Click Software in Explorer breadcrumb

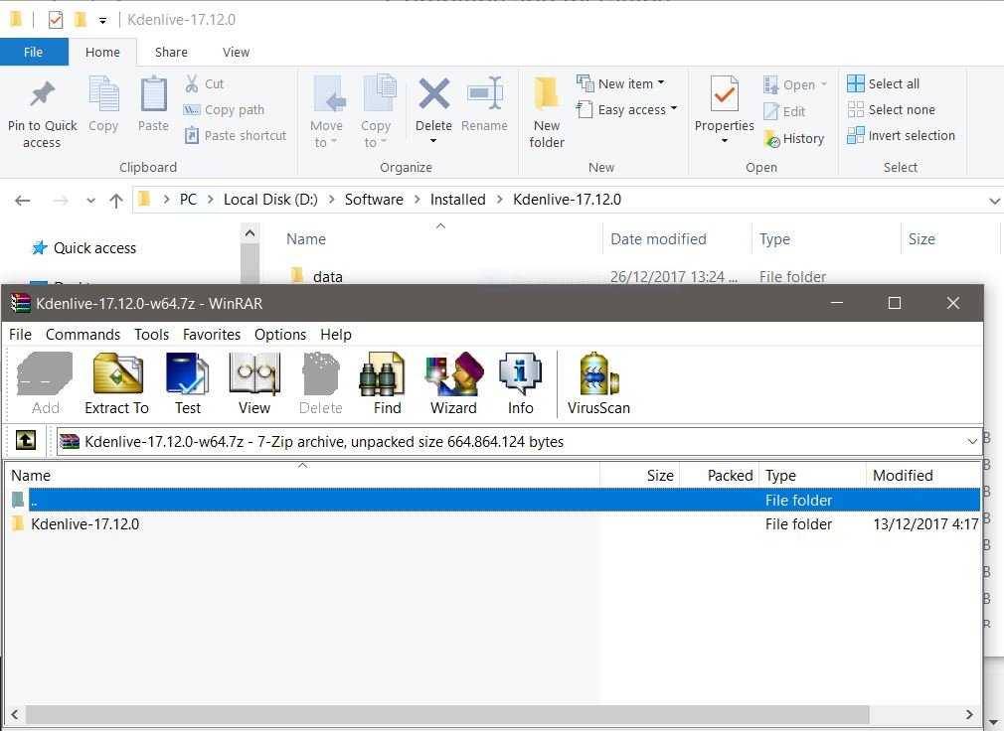pyautogui.click(x=374, y=200)
